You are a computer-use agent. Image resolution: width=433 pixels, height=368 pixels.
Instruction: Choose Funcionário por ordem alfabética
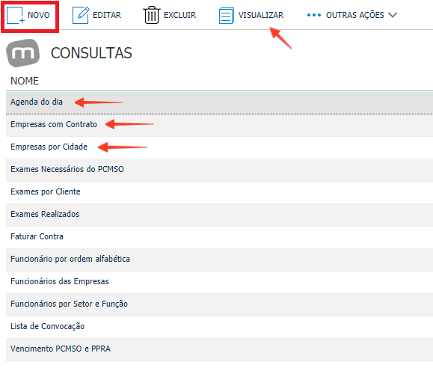[219, 260]
